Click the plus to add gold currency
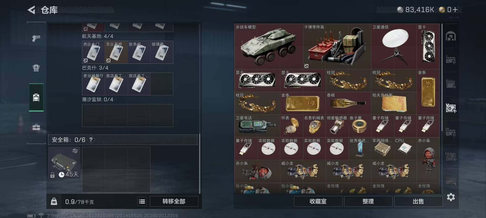Image resolution: width=486 pixels, height=218 pixels. click(455, 10)
